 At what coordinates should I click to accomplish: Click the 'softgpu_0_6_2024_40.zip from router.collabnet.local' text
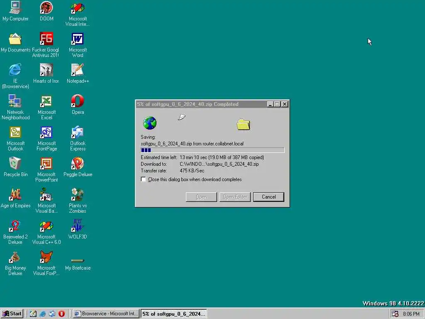coord(192,144)
